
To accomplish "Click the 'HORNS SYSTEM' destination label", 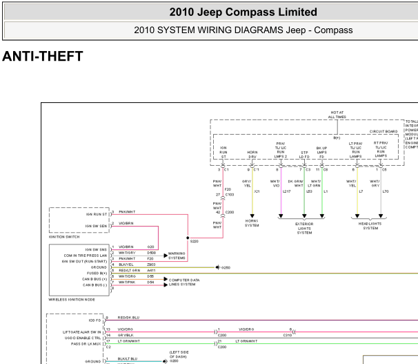I will 252,223.
